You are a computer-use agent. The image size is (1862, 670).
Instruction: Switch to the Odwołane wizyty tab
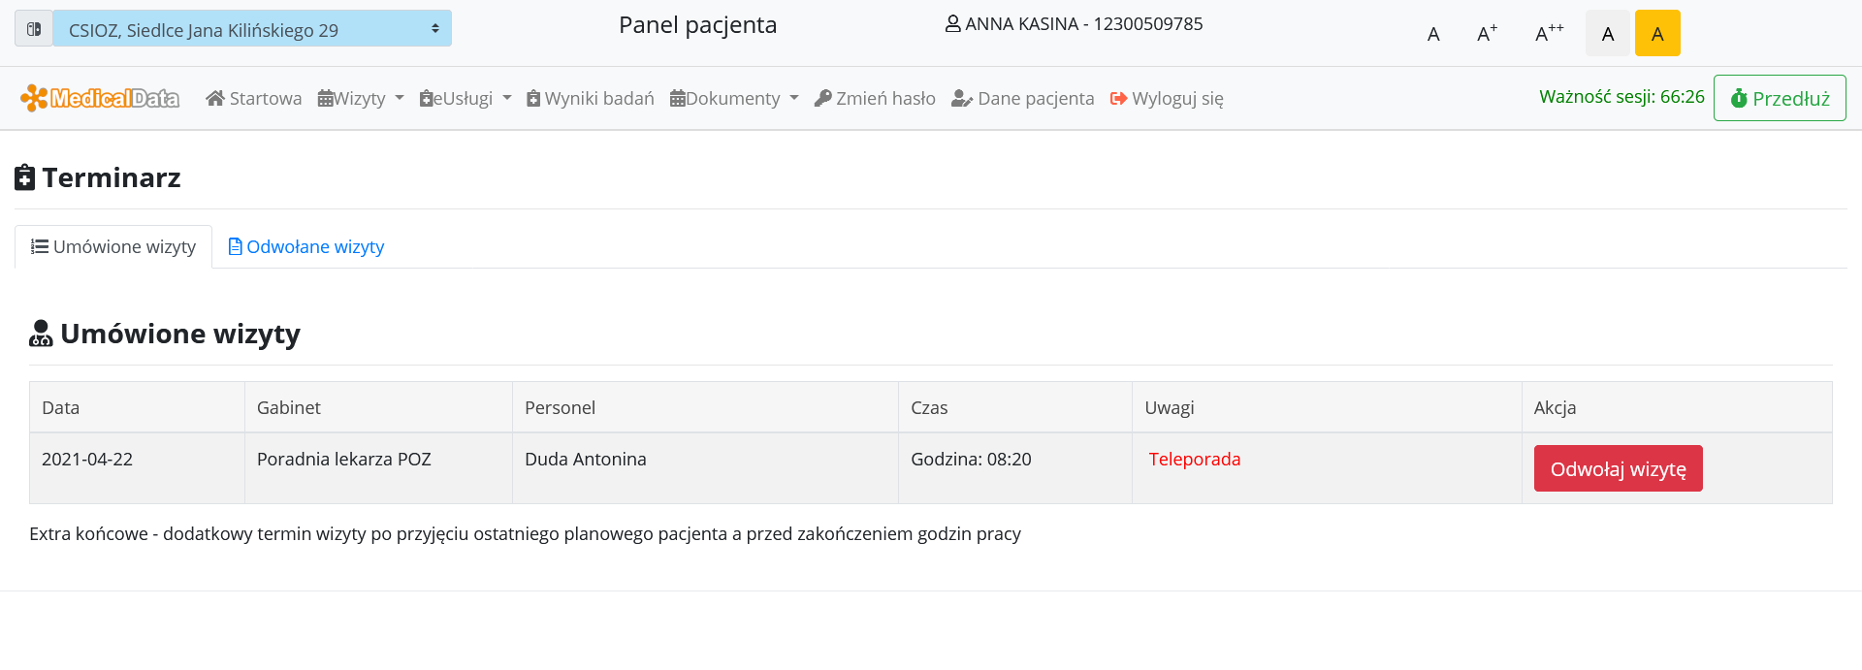click(x=306, y=247)
